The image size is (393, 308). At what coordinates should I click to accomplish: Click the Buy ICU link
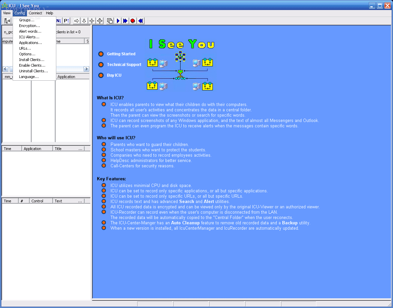tap(114, 75)
